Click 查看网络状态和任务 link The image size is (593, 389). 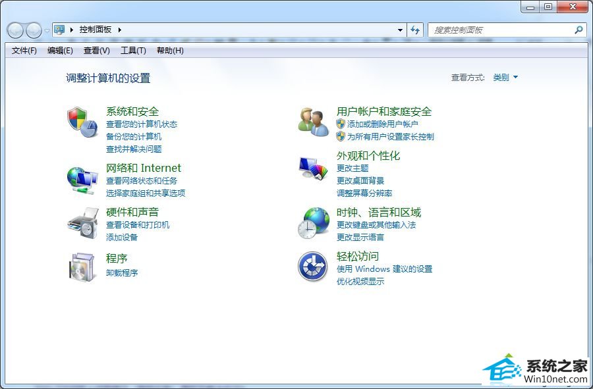142,180
